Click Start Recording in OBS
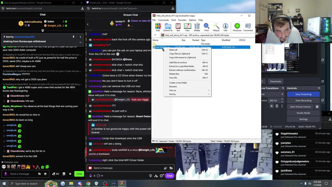Screen dimensions: 332x187 click(x=303, y=101)
